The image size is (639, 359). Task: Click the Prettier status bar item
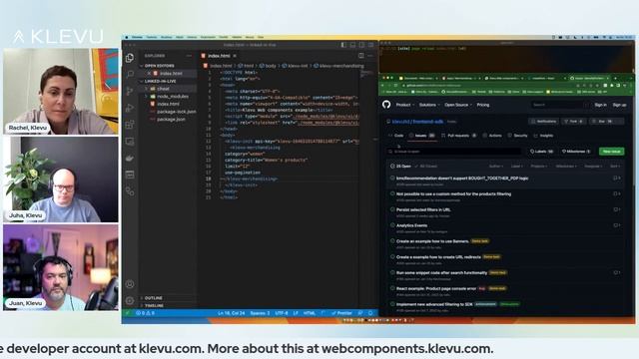click(x=341, y=313)
